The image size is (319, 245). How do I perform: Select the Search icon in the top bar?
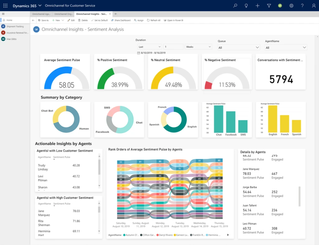pyautogui.click(x=235, y=6)
